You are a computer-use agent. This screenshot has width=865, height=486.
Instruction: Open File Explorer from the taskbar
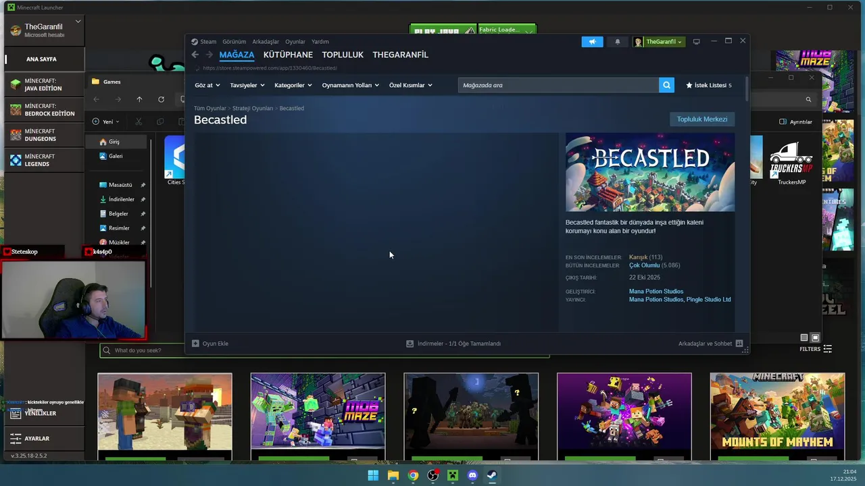(393, 475)
